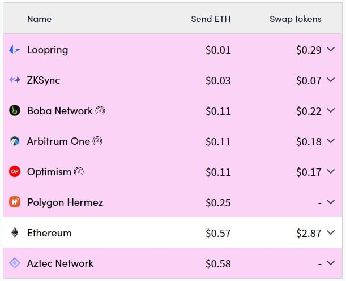Click the gauge icon next to Optimism
The image size is (346, 281).
79,171
